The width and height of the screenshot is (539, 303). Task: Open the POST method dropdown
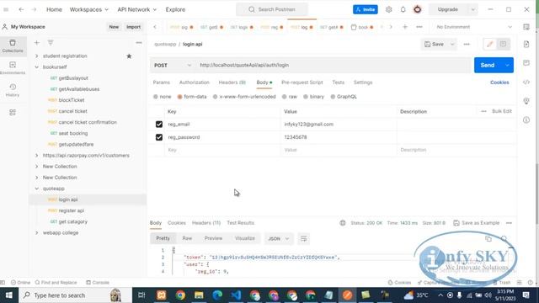click(172, 66)
